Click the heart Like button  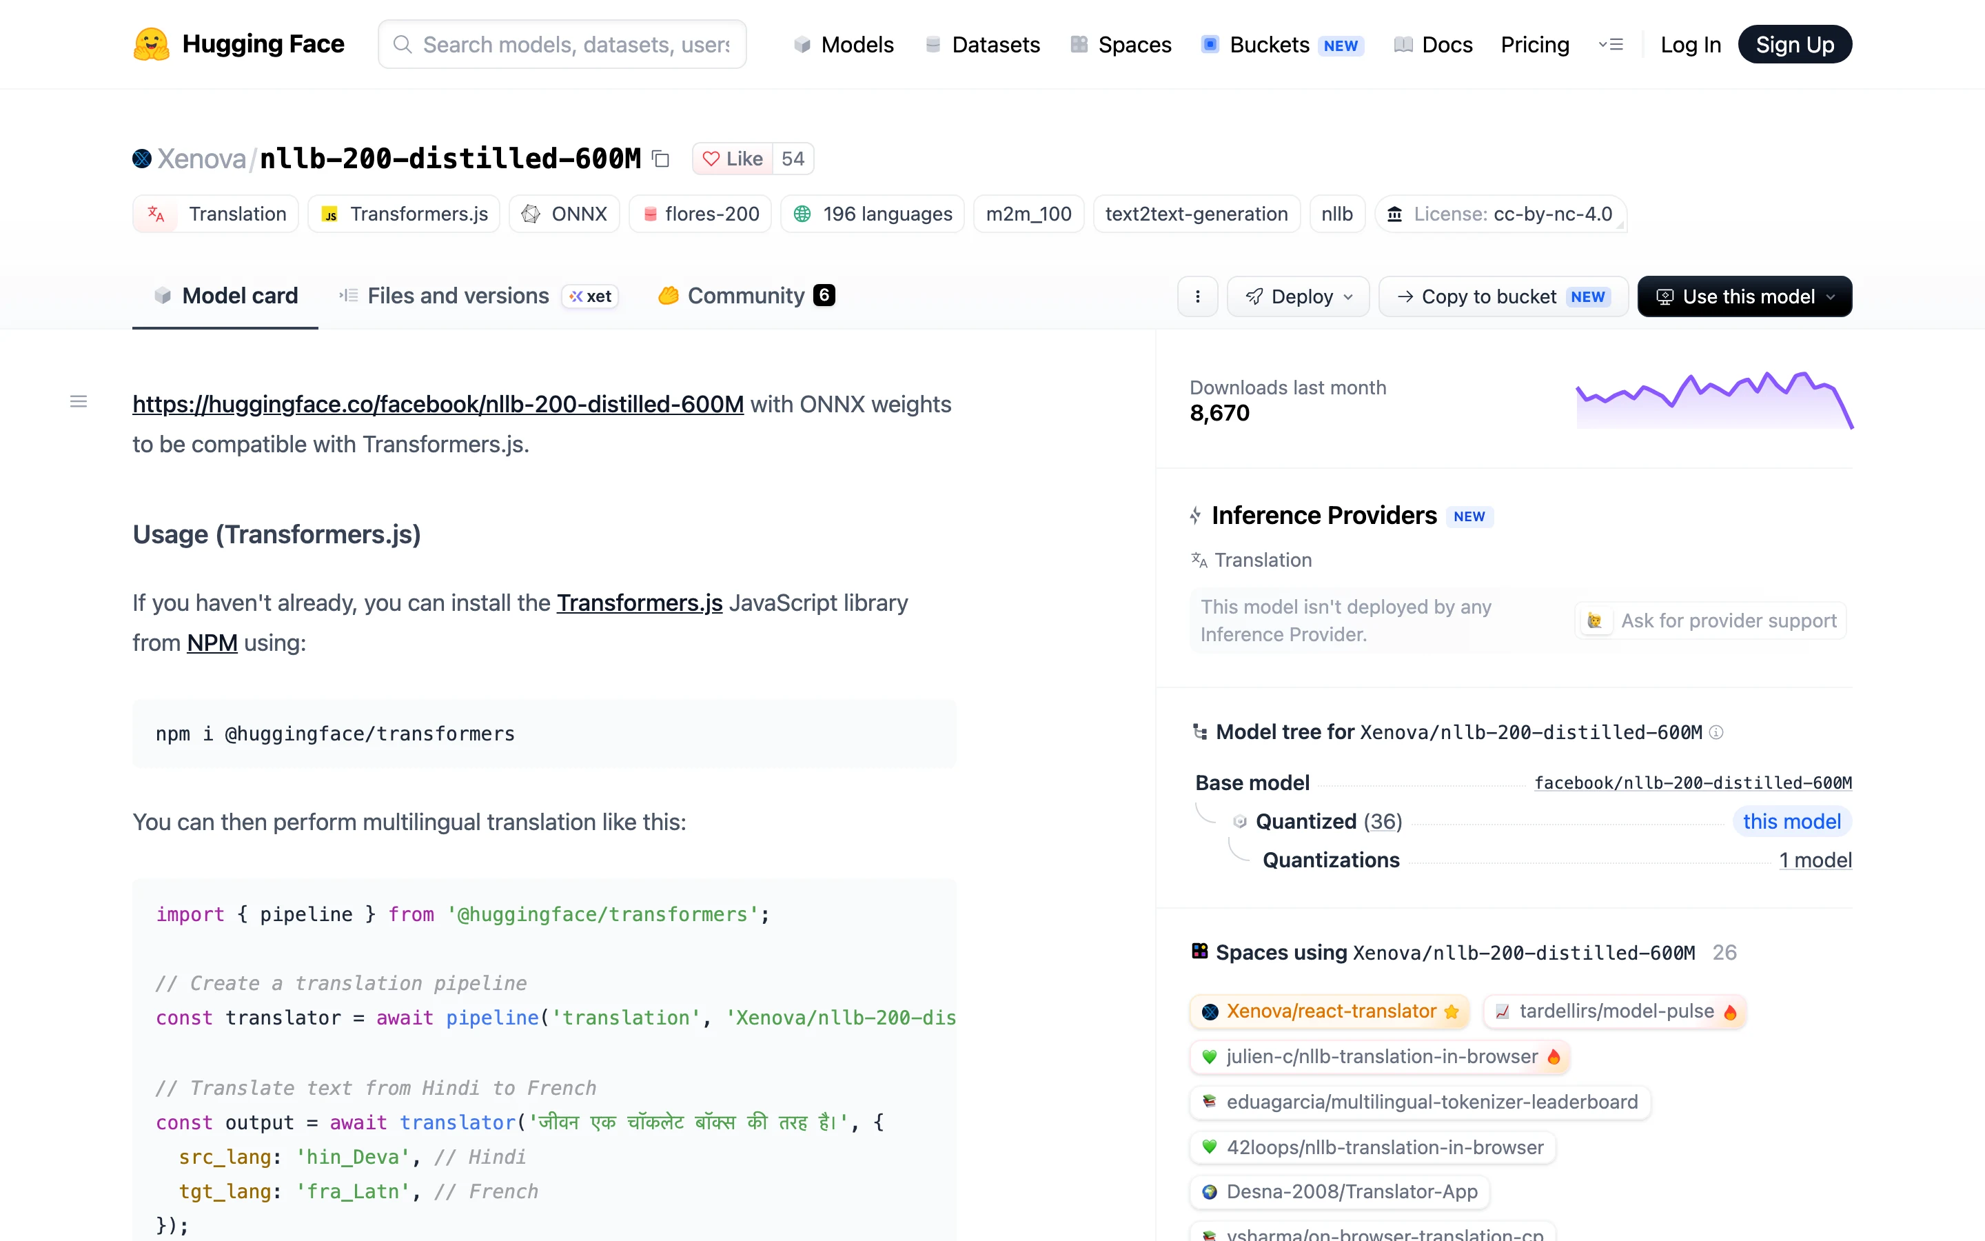733,159
